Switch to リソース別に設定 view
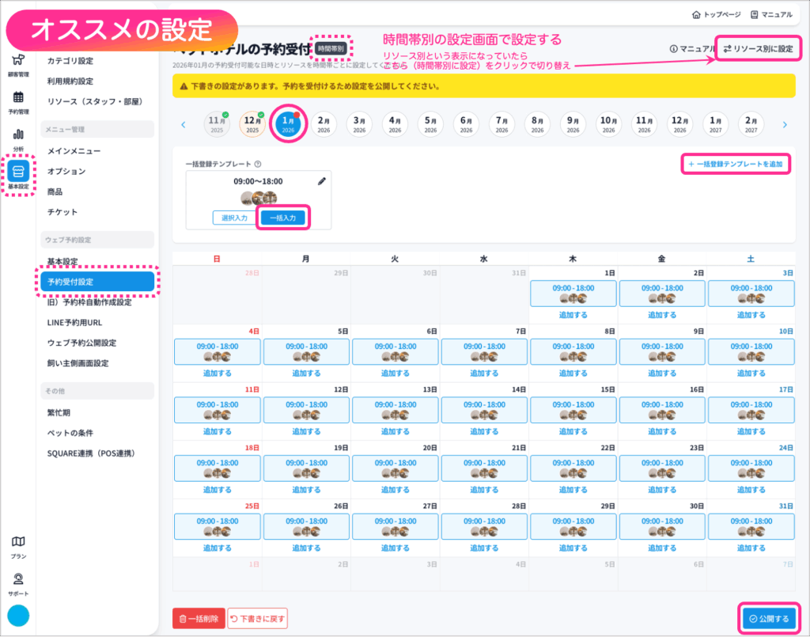Screen dimensions: 810x637 [757, 49]
